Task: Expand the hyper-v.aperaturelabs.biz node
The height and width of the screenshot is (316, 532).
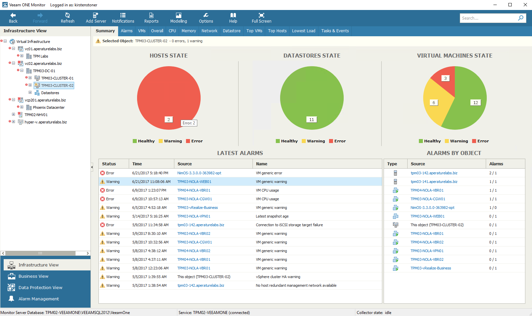Action: 13,122
